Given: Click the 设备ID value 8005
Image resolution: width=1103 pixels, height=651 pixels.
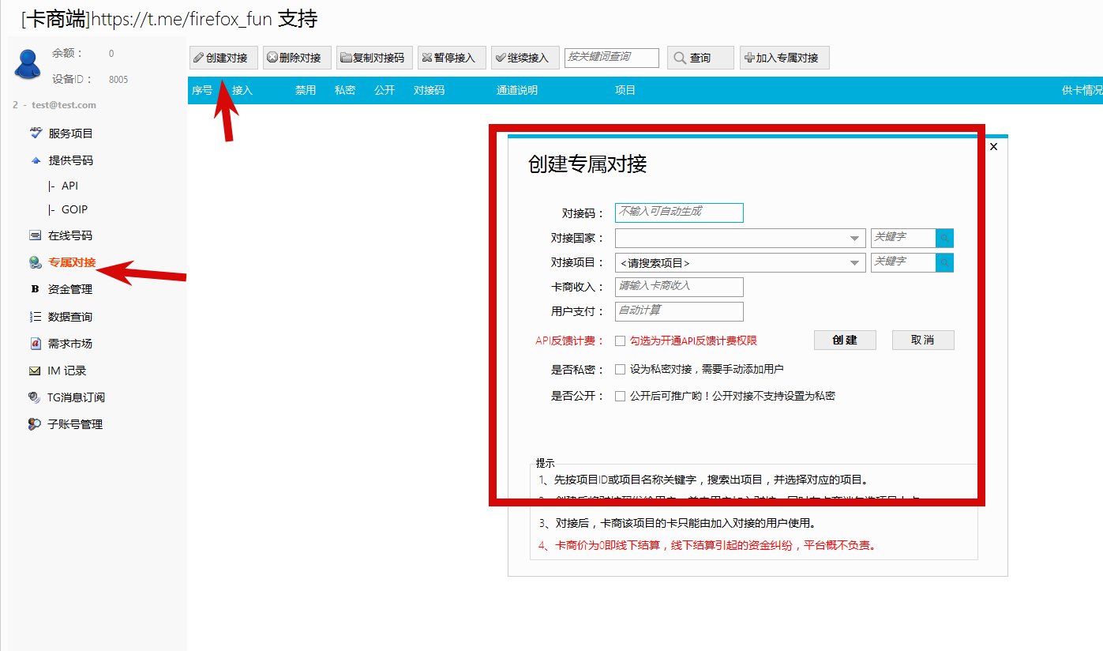Looking at the screenshot, I should click(118, 80).
